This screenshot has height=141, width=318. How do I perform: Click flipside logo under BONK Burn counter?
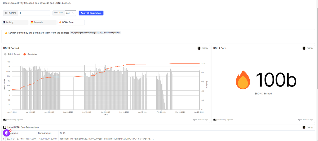point(214,120)
